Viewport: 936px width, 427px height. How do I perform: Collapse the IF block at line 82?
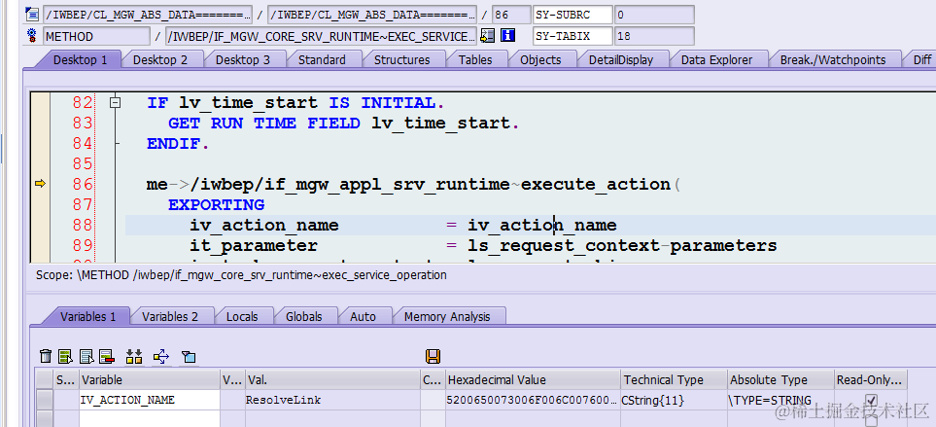(x=116, y=103)
